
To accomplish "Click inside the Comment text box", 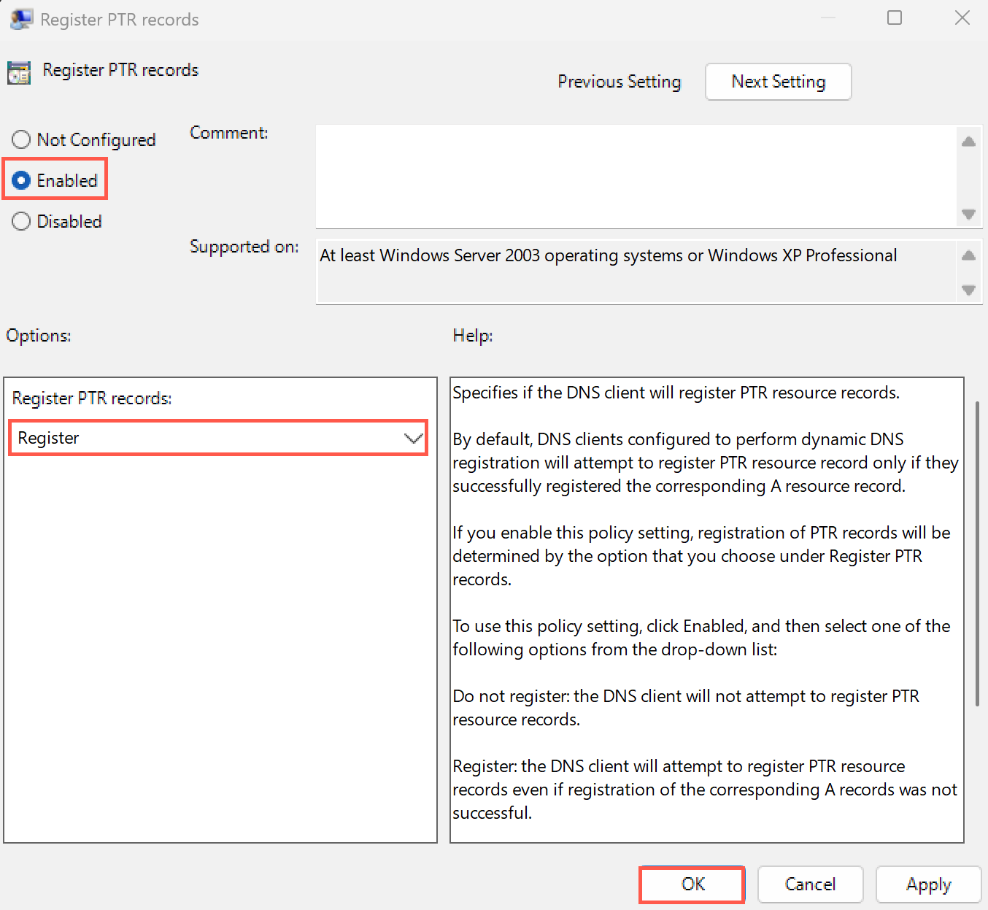I will 636,177.
